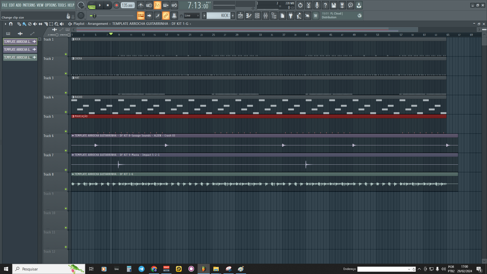This screenshot has width=487, height=274.
Task: Click TEMPLATE ARROCHA GUITARRINHA breadcrumb clip name
Action: [150, 24]
